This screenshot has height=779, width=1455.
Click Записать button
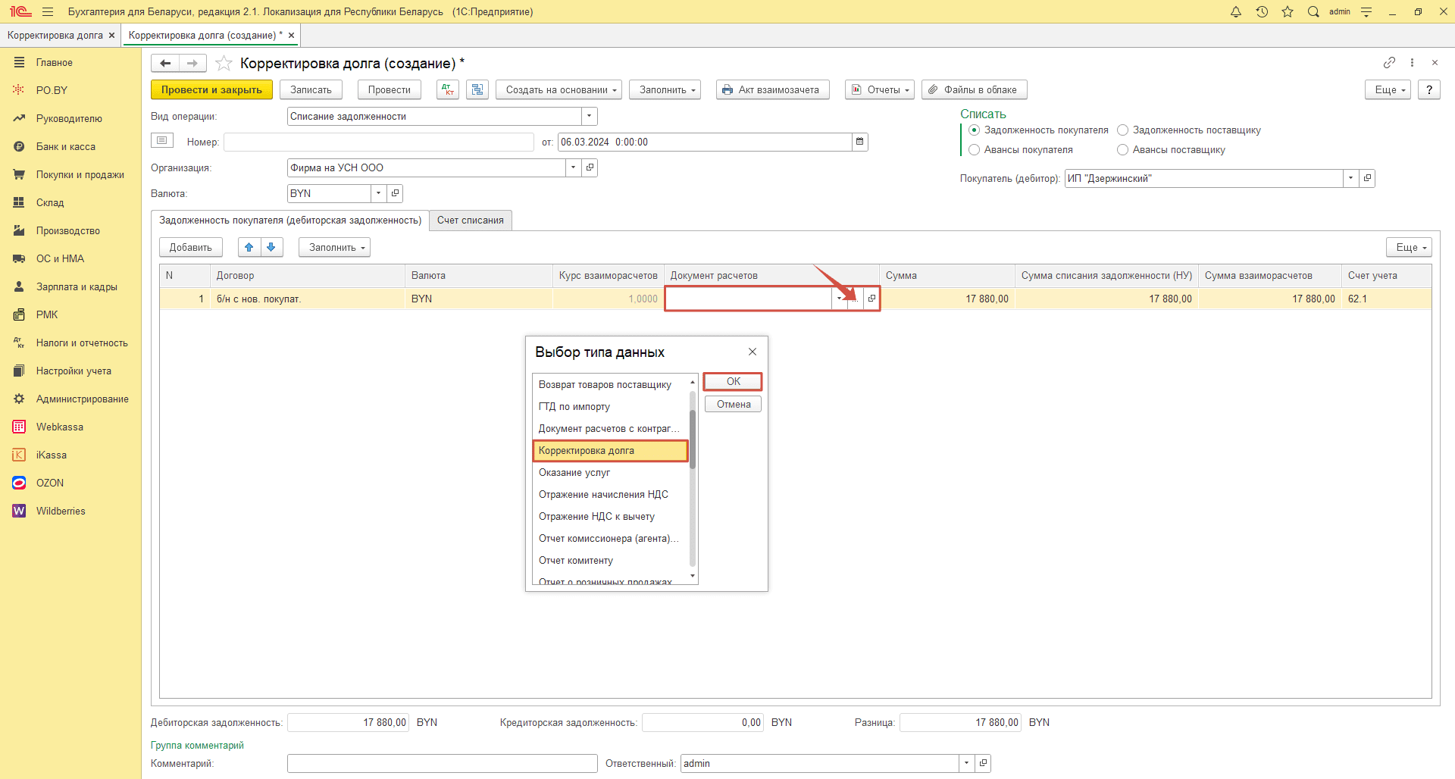point(311,89)
